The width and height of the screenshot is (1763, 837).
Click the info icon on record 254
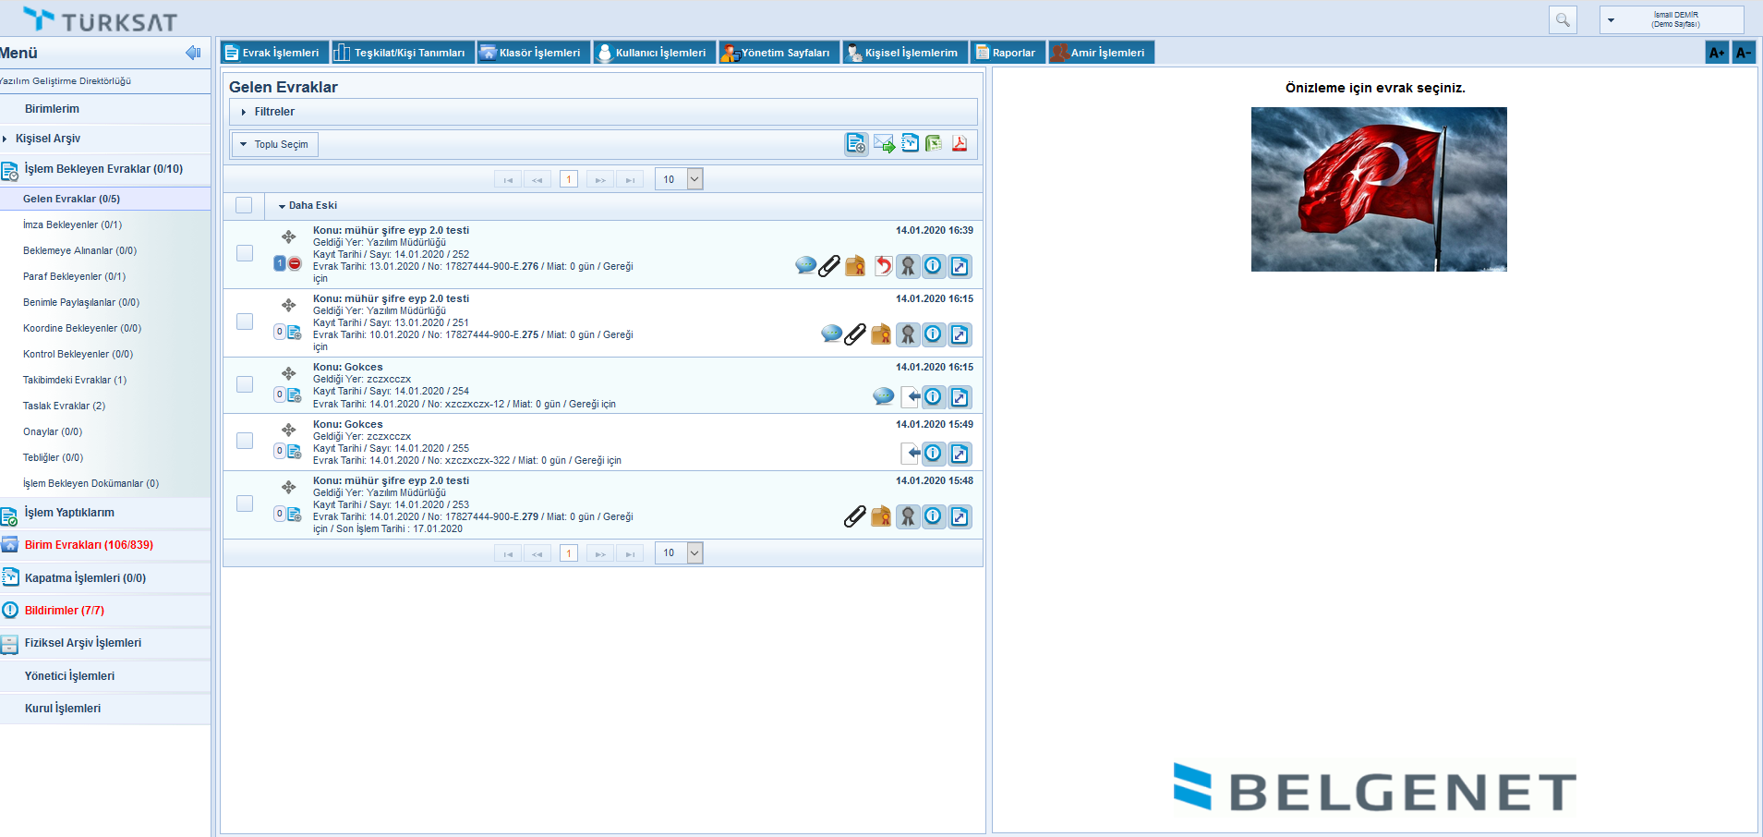[x=934, y=397]
